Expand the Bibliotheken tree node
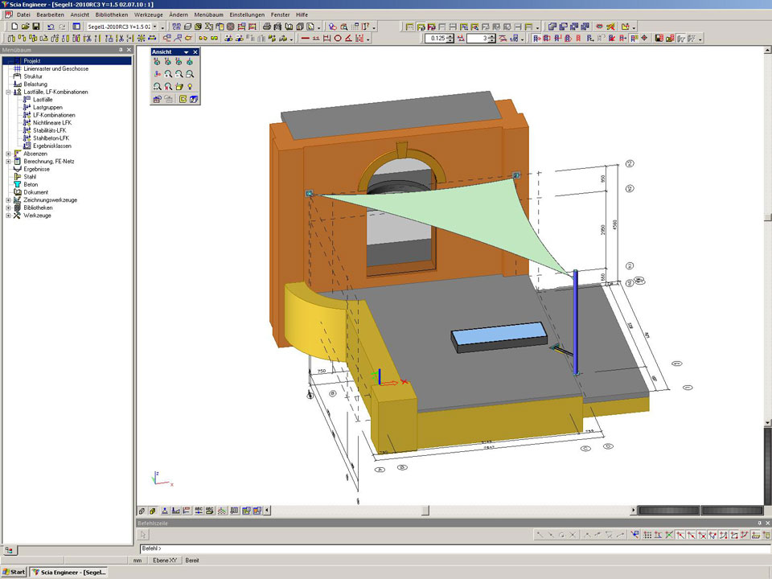The width and height of the screenshot is (772, 579). 8,207
